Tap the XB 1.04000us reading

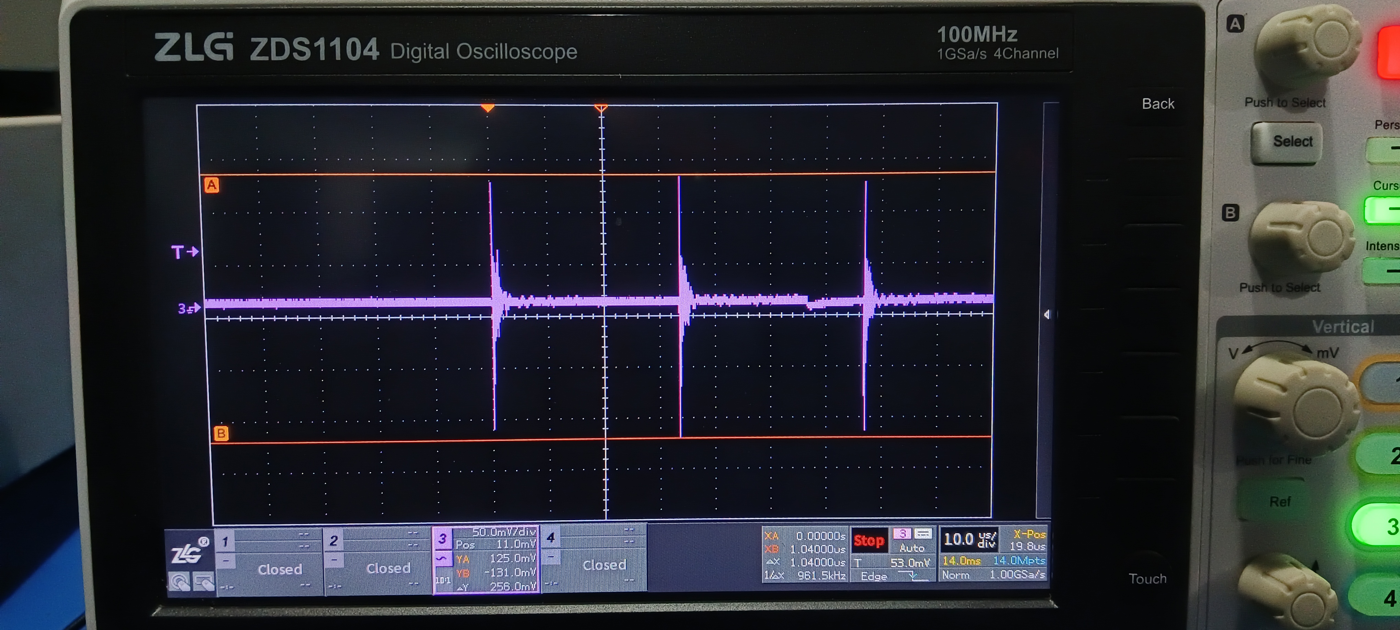pyautogui.click(x=805, y=549)
